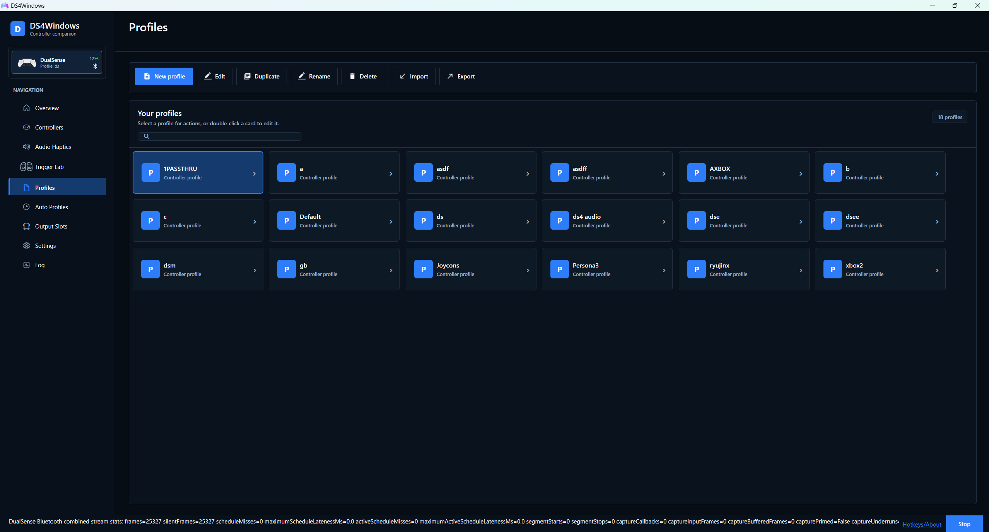
Task: Click the Controllers gamepad icon
Action: click(26, 127)
